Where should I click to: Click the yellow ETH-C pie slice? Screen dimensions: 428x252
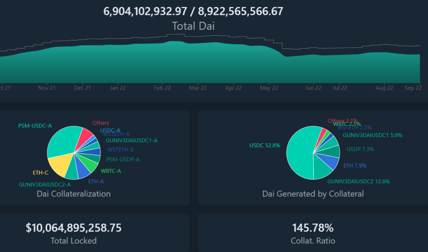pos(59,166)
